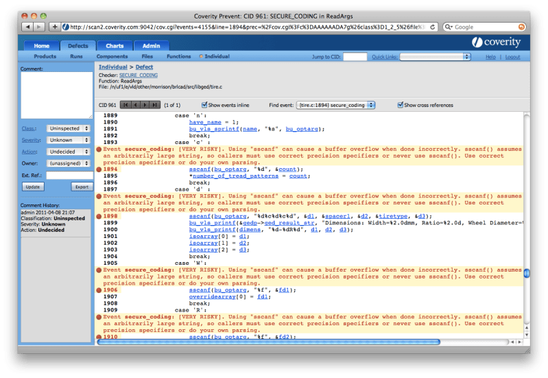Follow the Individual breadcrumb link
This screenshot has height=378, width=548.
pos(113,67)
